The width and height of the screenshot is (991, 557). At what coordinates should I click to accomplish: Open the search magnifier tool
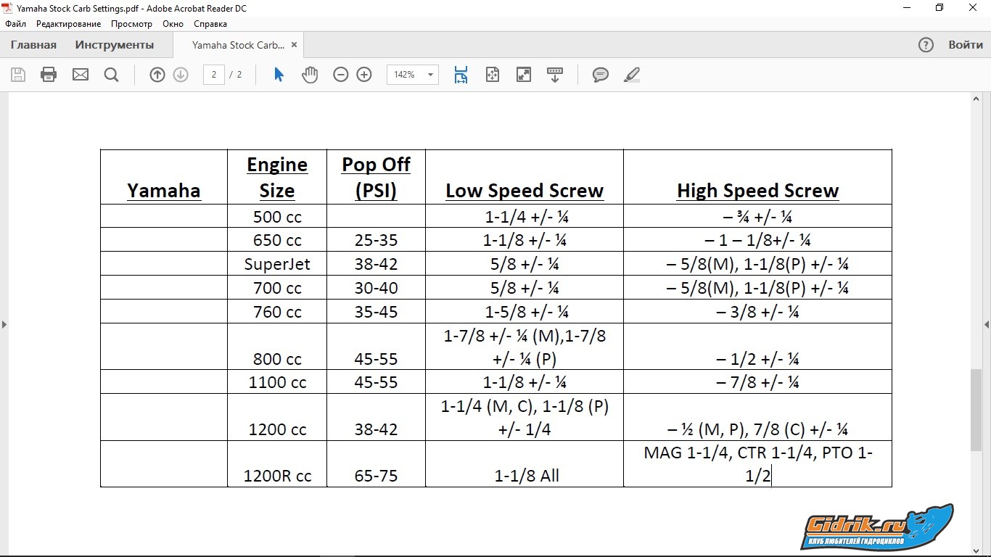click(x=111, y=75)
